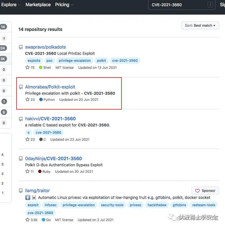
Task: Click cve-2021-3560 tag under swapravo/polkadots
Action: (125, 61)
